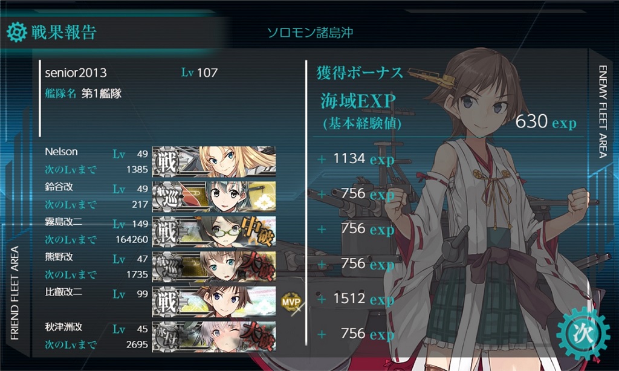Viewport: 619px width, 371px height.
Task: Click the plus icon beside 1512 exp
Action: (x=322, y=300)
